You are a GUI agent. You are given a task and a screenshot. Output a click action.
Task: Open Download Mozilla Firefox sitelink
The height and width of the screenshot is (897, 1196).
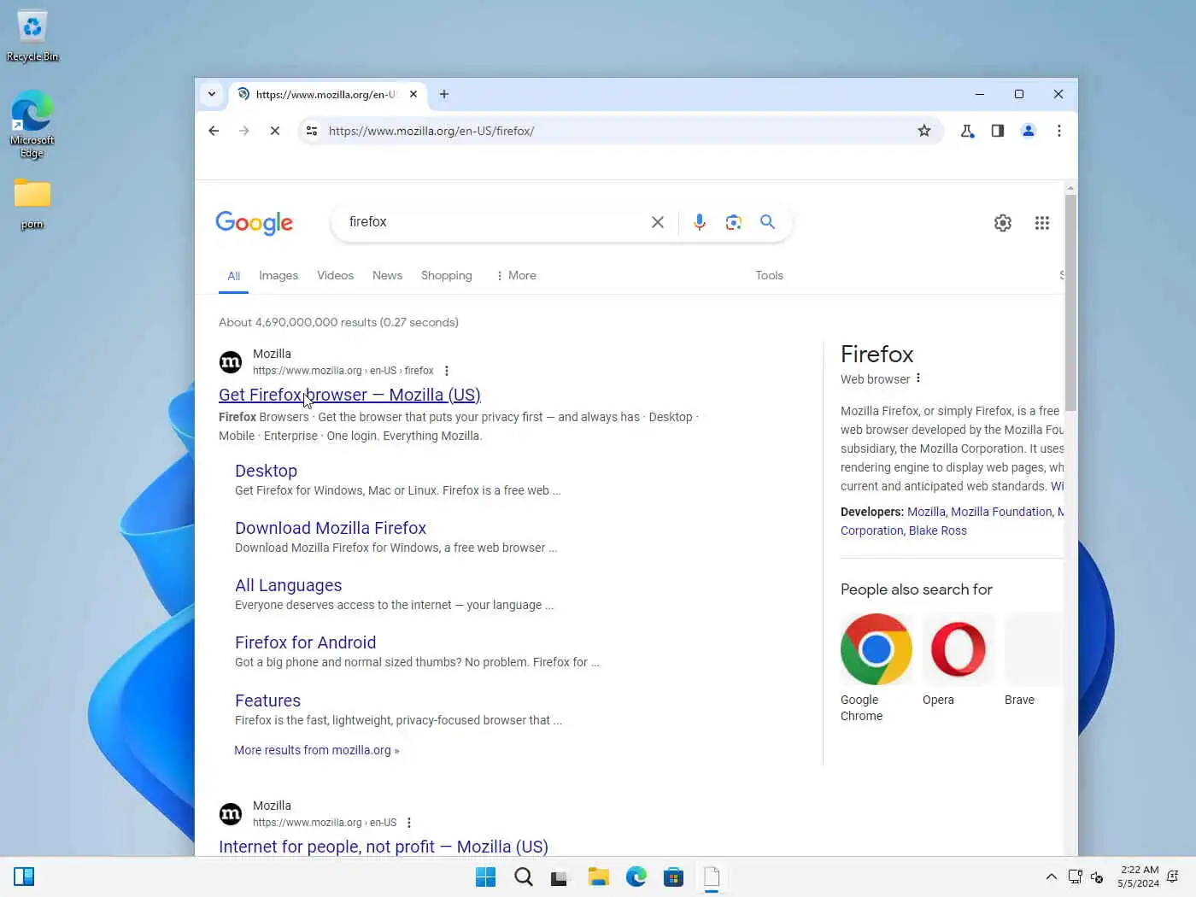pos(331,528)
